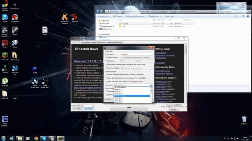
Task: Click Cancel in the Profile Editor dialog
Action: click(x=109, y=99)
